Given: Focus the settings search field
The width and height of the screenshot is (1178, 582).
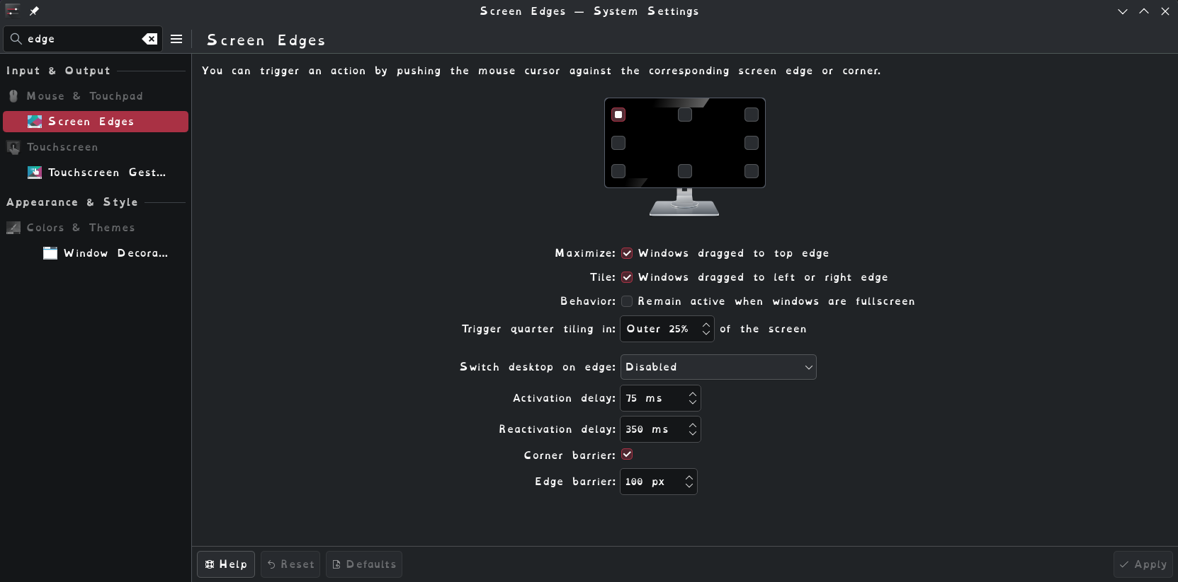Looking at the screenshot, I should (83, 39).
